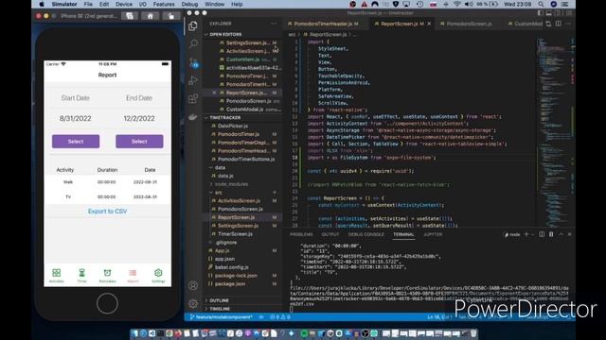Close the ReportScreen.js editor tab
Viewport: 606px width, 340px height.
429,24
